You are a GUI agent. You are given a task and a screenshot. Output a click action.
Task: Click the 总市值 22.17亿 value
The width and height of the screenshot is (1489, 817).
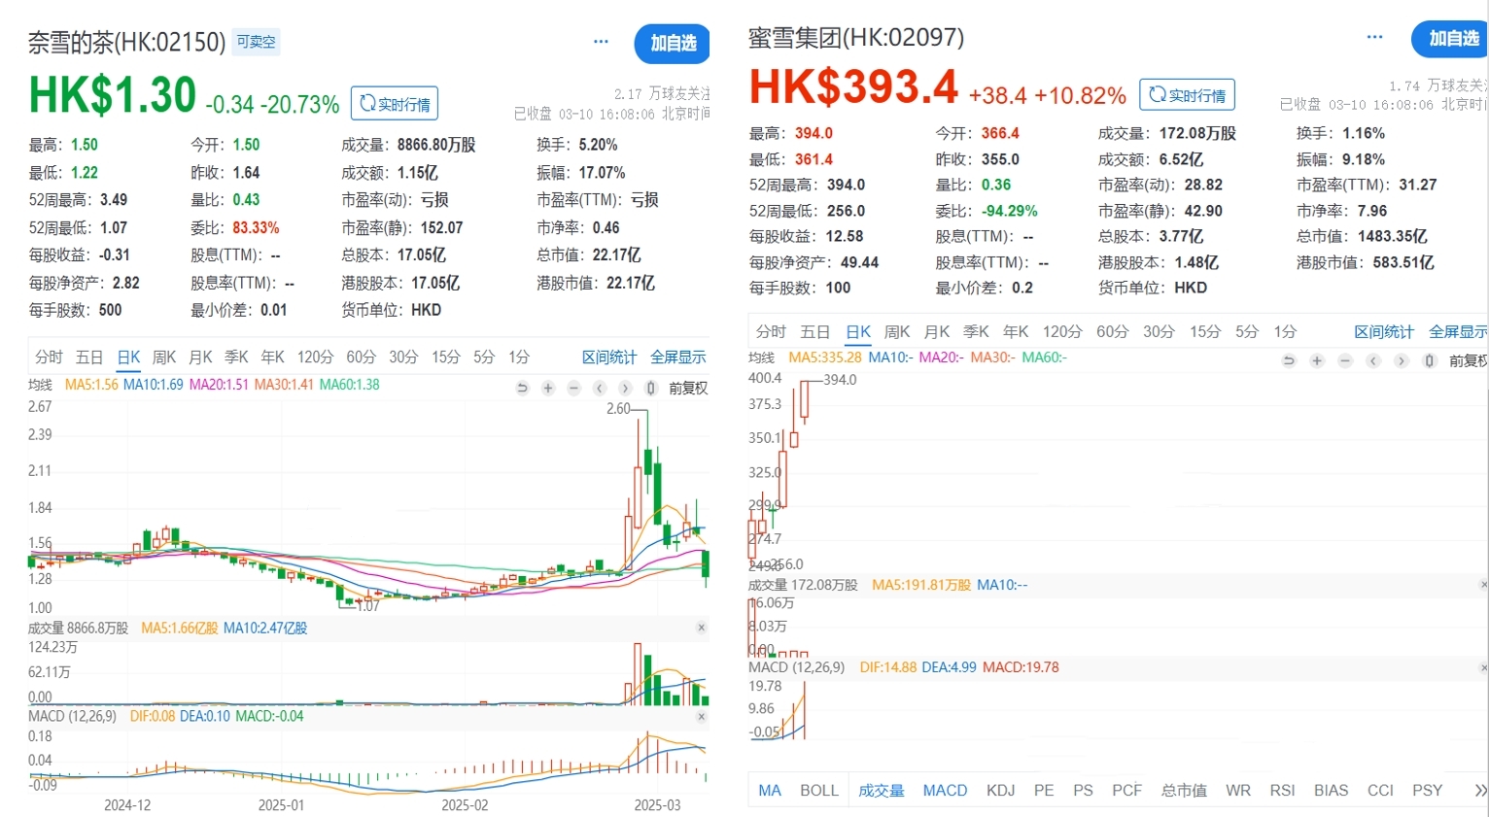click(x=616, y=255)
